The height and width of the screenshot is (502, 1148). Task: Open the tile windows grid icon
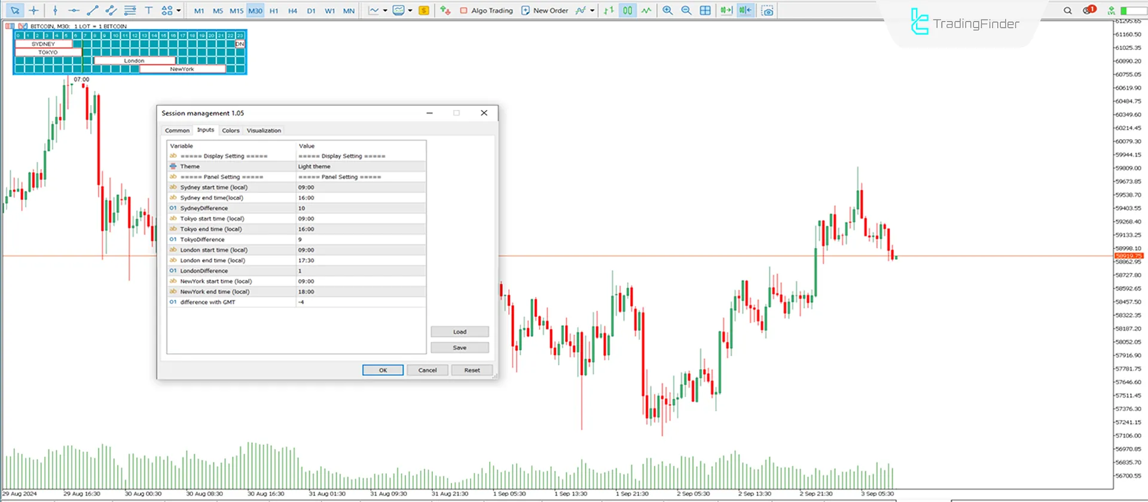[x=706, y=10]
